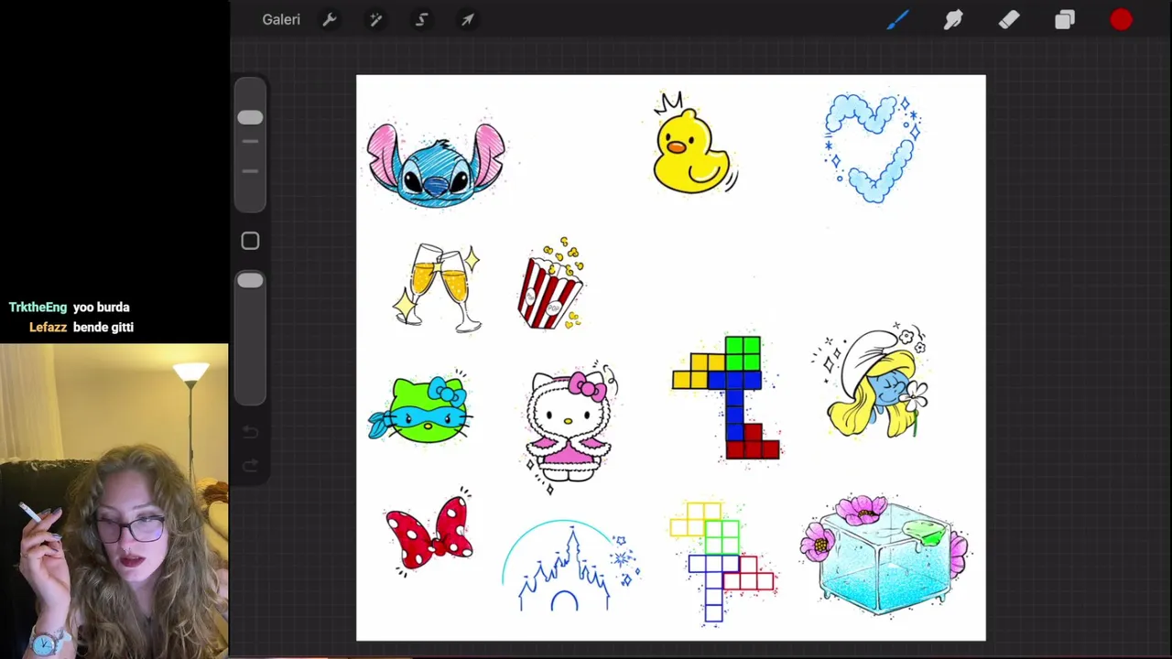Click the popcorn box drawing

coord(550,284)
